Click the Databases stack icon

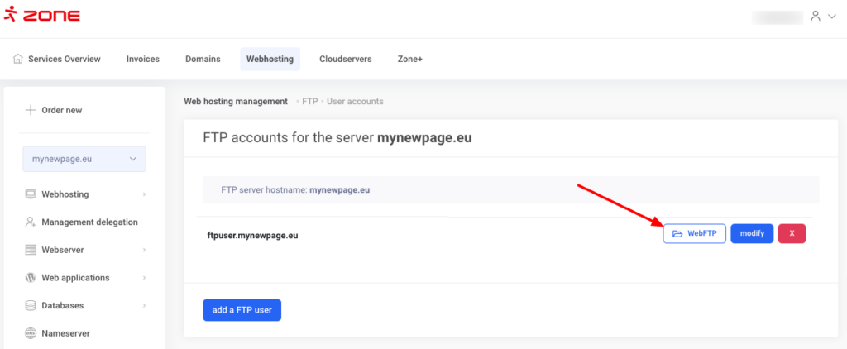31,305
